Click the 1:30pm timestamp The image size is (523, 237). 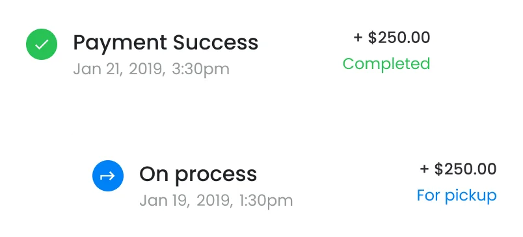[266, 201]
